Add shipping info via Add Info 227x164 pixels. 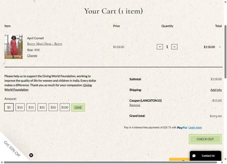click(x=216, y=90)
